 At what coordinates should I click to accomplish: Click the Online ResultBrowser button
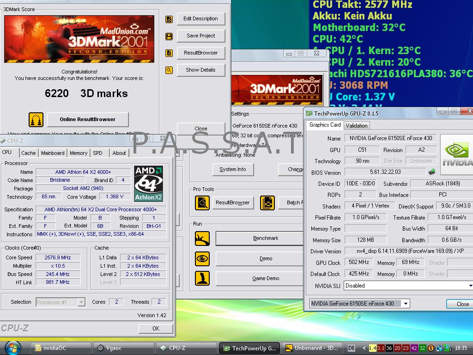coord(88,120)
